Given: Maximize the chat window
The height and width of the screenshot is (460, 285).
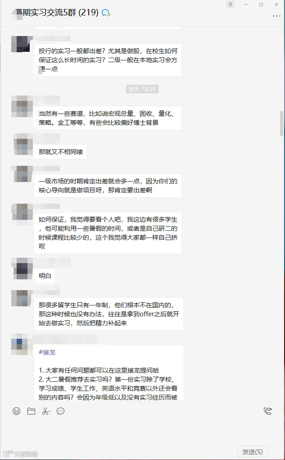Looking at the screenshot, I should [261, 5].
